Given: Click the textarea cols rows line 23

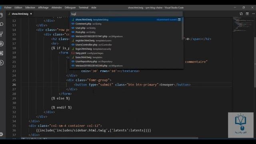Looking at the screenshot, I should point(110,71).
